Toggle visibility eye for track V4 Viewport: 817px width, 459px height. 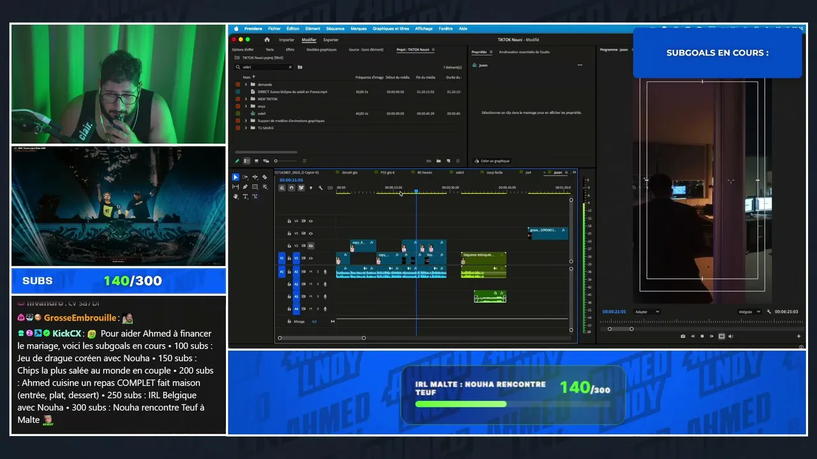click(x=311, y=221)
